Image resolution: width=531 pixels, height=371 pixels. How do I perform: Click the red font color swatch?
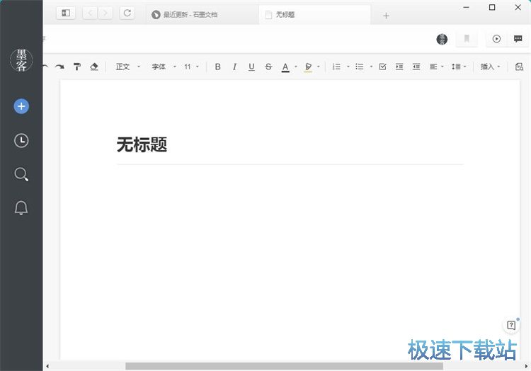pos(285,67)
